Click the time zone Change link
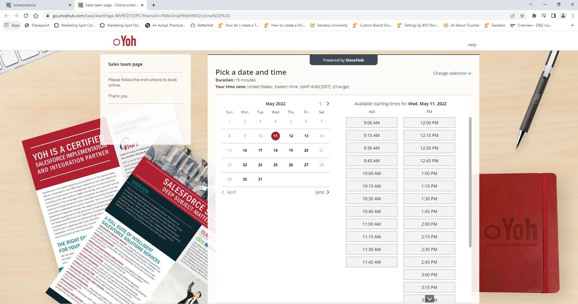 341,87
